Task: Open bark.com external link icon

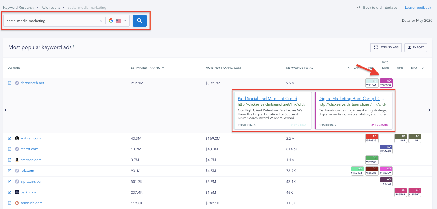Action: [x=10, y=192]
